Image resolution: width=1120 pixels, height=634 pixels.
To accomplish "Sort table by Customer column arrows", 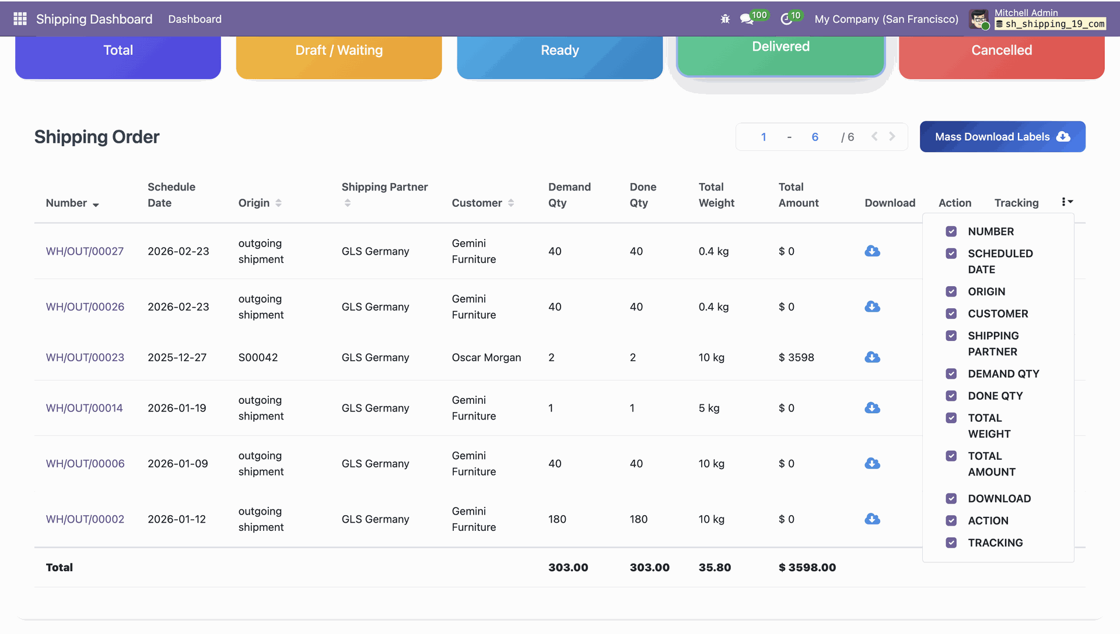I will (511, 203).
